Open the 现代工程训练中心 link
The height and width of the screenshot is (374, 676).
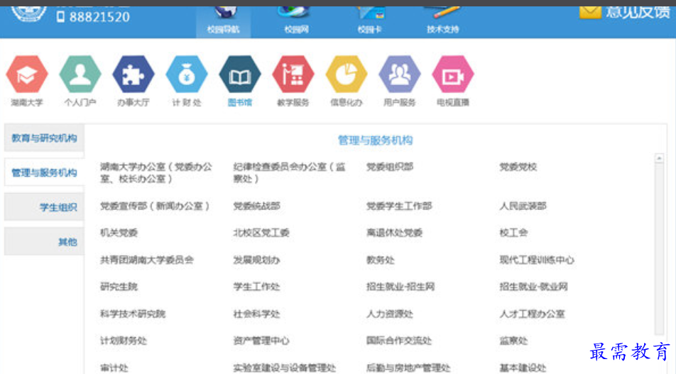[537, 260]
